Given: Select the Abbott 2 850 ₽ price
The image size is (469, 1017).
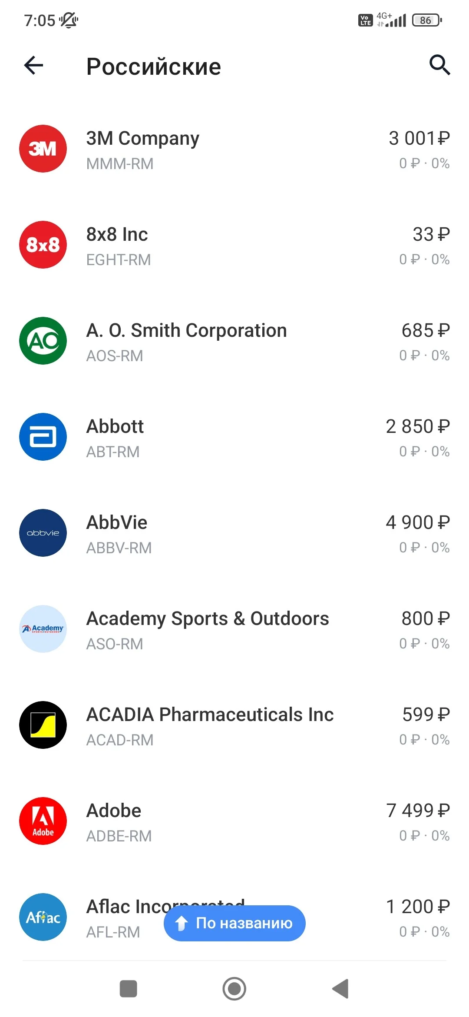Looking at the screenshot, I should click(418, 426).
